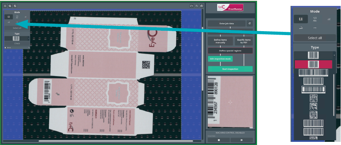The image size is (341, 145).
Task: Click Qualify items by PDF
Action: (244, 41)
